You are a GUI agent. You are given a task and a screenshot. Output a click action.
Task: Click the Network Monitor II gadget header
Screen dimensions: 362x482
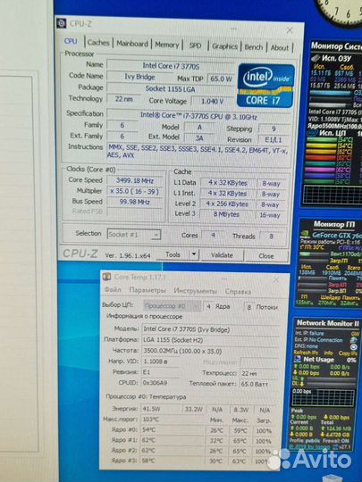click(x=327, y=323)
